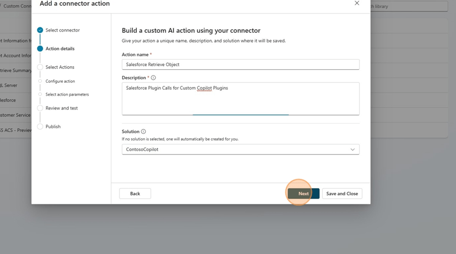This screenshot has height=254, width=456.
Task: Expand the ContosoCopilot Solution dropdown
Action: pos(240,149)
